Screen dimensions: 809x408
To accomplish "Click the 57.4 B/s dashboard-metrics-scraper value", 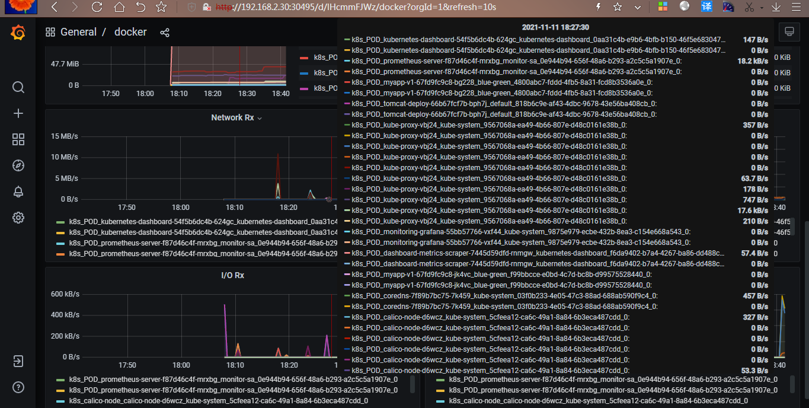I will (754, 253).
